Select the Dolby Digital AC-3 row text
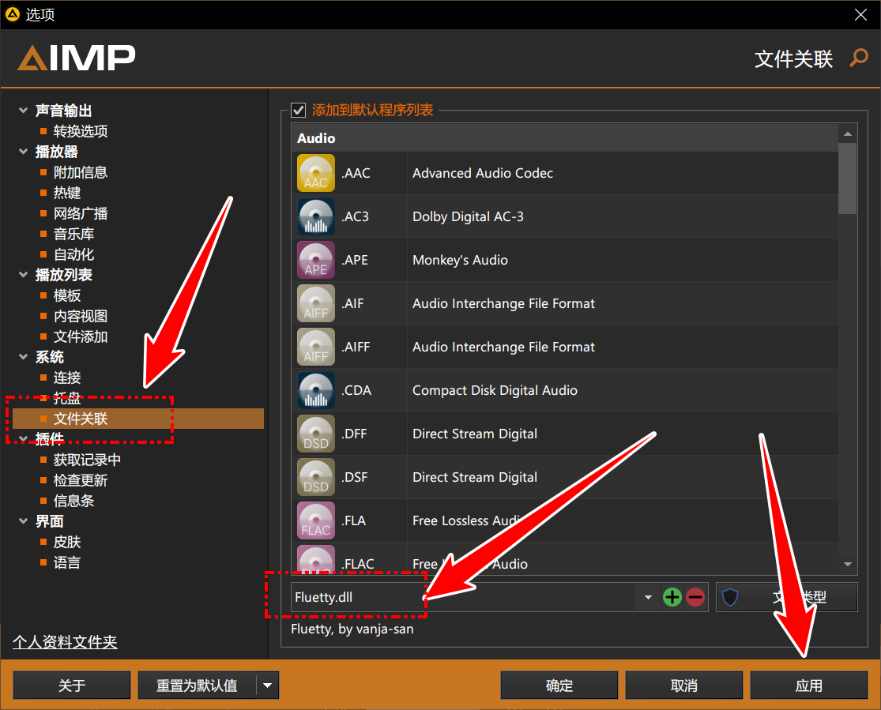Screen dimensions: 881x710 point(468,216)
